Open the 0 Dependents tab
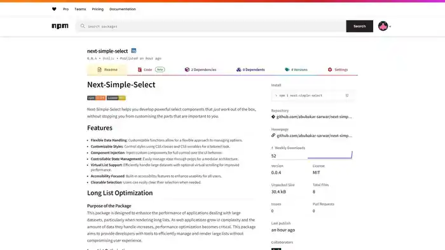This screenshot has height=250, width=445. pos(250,70)
